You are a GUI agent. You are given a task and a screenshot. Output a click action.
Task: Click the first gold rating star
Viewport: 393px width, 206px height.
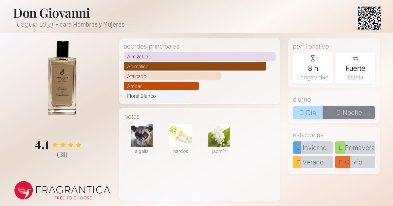tap(55, 145)
